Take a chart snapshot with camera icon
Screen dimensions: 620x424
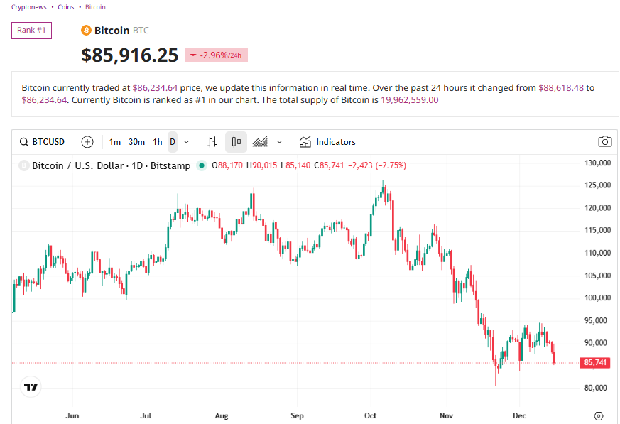point(604,142)
